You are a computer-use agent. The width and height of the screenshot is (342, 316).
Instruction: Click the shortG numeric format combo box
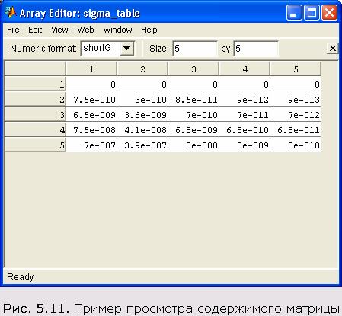coord(107,48)
